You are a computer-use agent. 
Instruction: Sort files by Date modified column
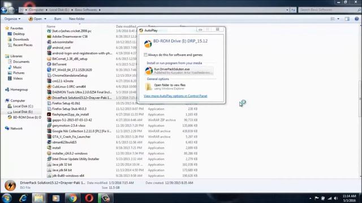[x=126, y=27]
